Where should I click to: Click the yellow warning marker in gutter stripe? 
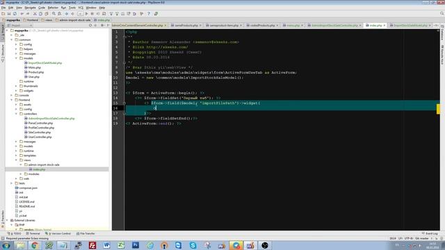tap(438, 109)
